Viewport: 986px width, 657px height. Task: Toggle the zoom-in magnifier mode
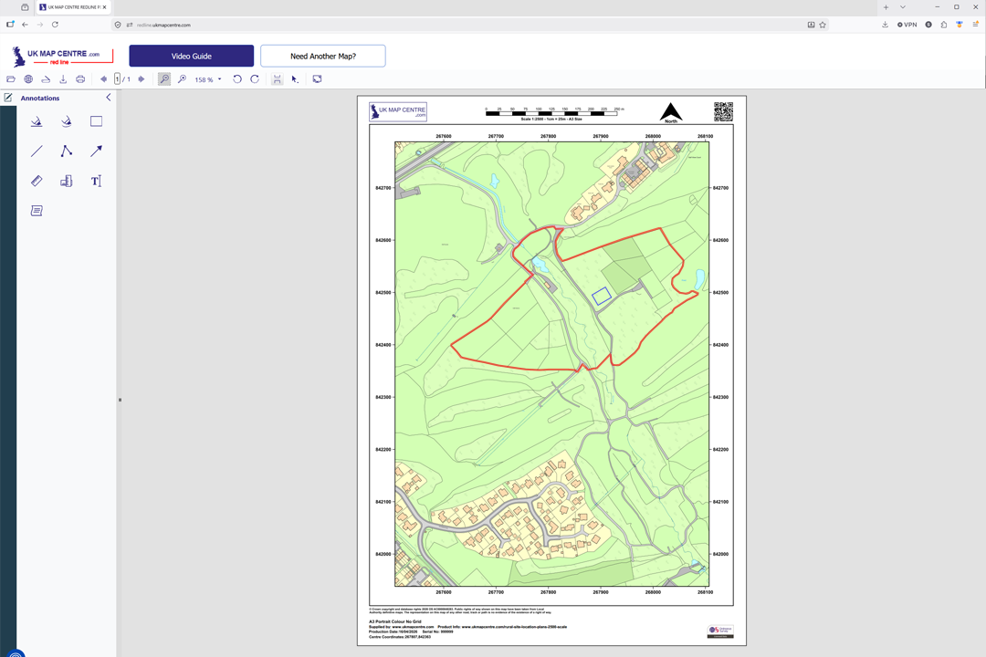164,78
